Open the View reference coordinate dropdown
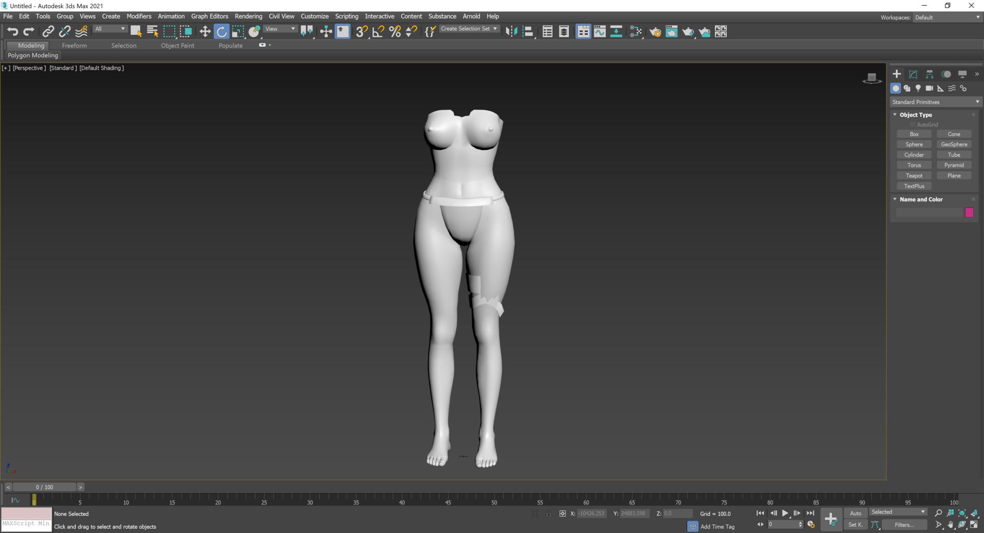984x533 pixels. coord(280,29)
